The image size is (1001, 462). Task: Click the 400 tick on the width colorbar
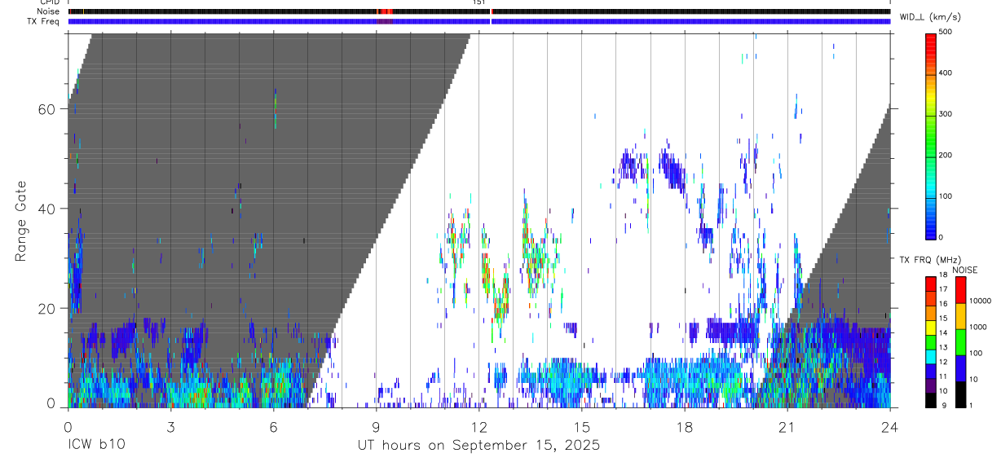tap(946, 73)
